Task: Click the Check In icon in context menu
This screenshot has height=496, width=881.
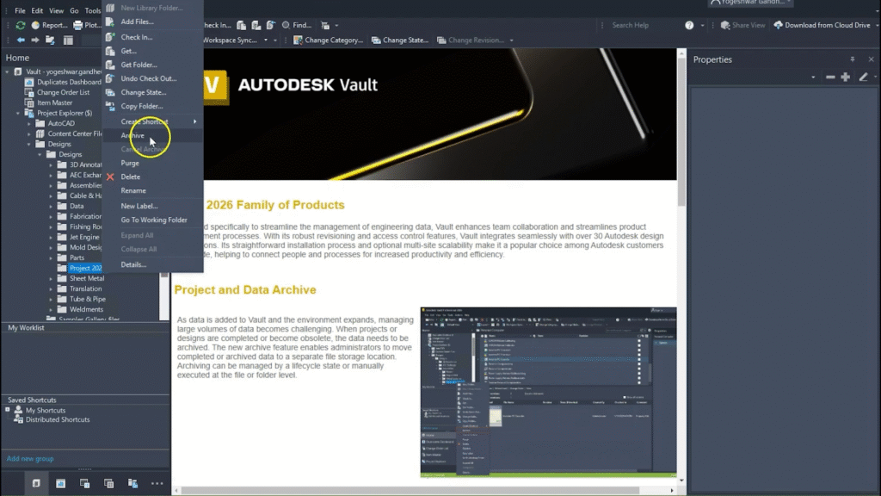Action: coord(110,37)
